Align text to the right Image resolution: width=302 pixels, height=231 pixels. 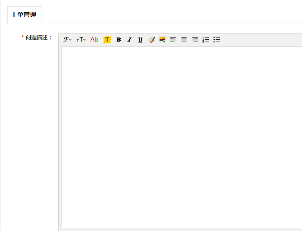tap(195, 40)
